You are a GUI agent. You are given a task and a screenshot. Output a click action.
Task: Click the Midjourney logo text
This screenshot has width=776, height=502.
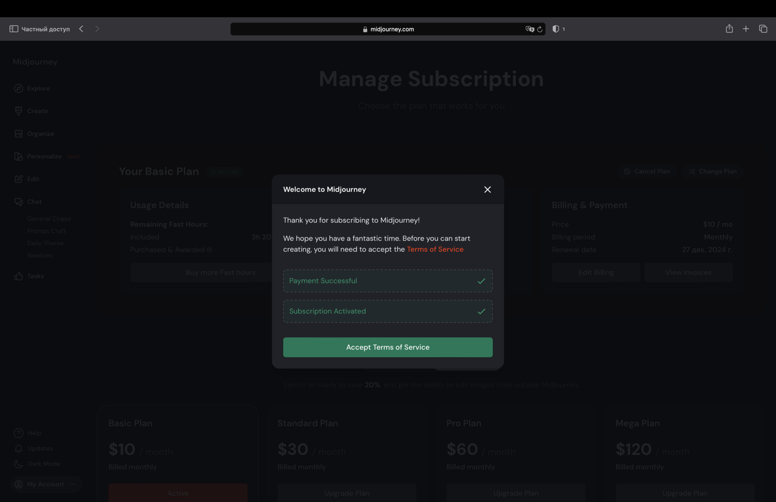[x=35, y=62]
